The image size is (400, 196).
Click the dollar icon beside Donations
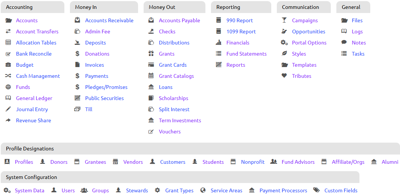tap(77, 54)
